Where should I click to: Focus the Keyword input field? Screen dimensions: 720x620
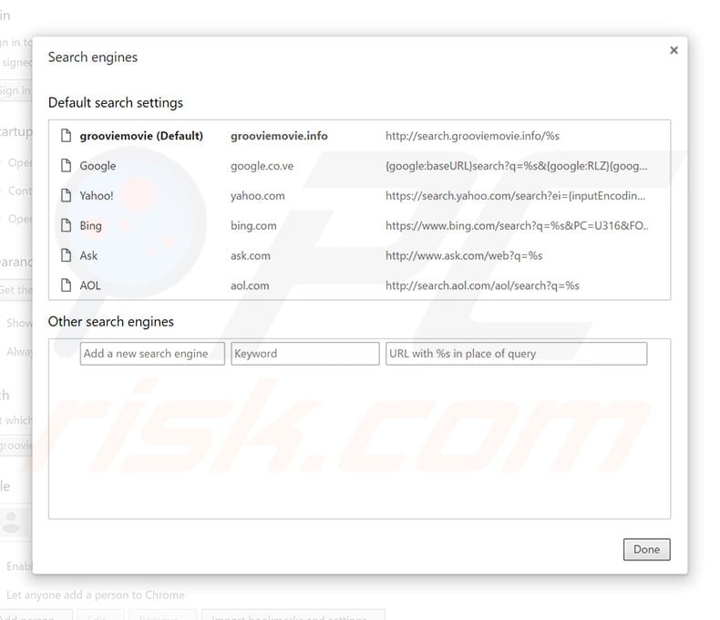(305, 354)
